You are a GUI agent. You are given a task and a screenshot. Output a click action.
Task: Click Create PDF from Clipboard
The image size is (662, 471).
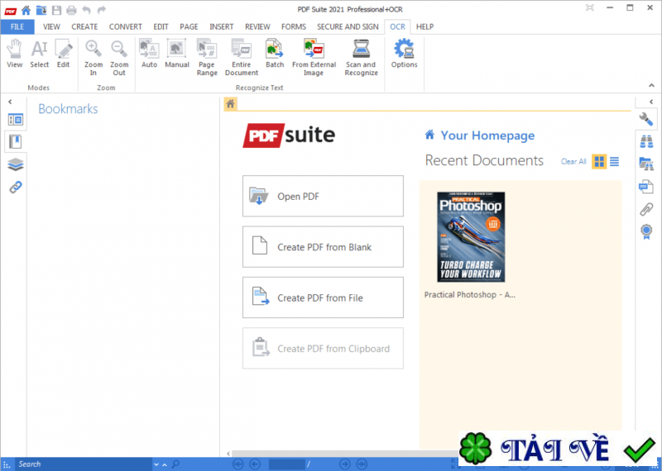coord(323,349)
